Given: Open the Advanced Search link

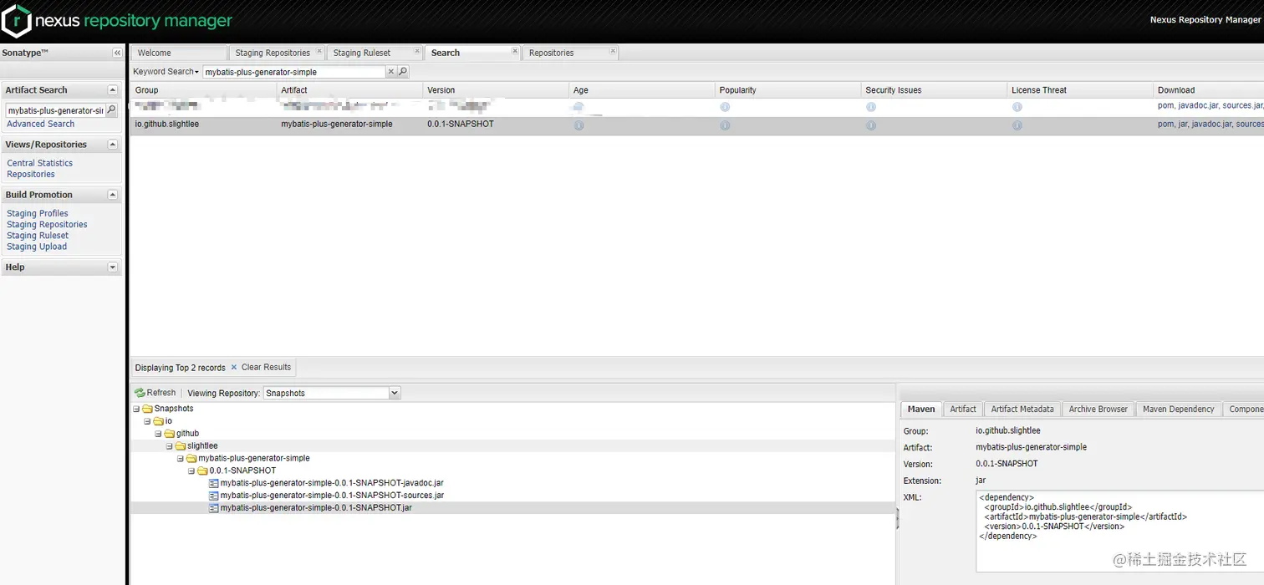Looking at the screenshot, I should coord(40,124).
